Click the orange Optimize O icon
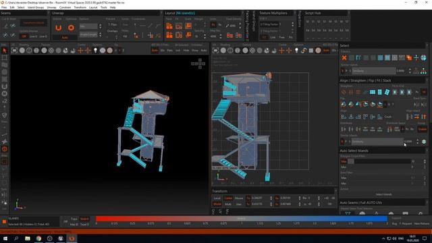 click(x=71, y=28)
